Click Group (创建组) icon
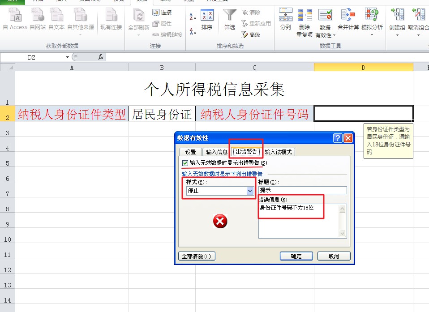 (397, 15)
